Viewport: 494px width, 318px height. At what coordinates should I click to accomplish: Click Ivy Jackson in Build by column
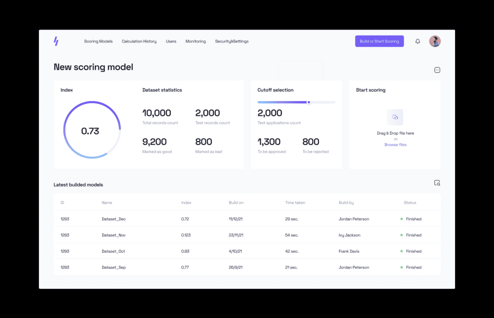(349, 235)
